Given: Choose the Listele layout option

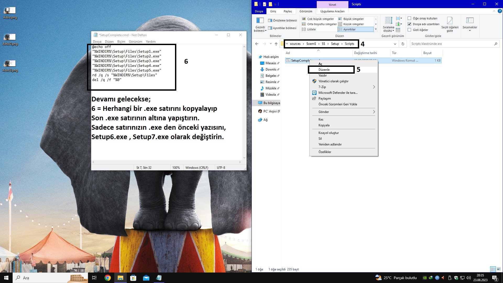Looking at the screenshot, I should [309, 29].
